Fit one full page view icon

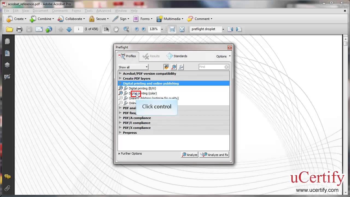coord(182,29)
